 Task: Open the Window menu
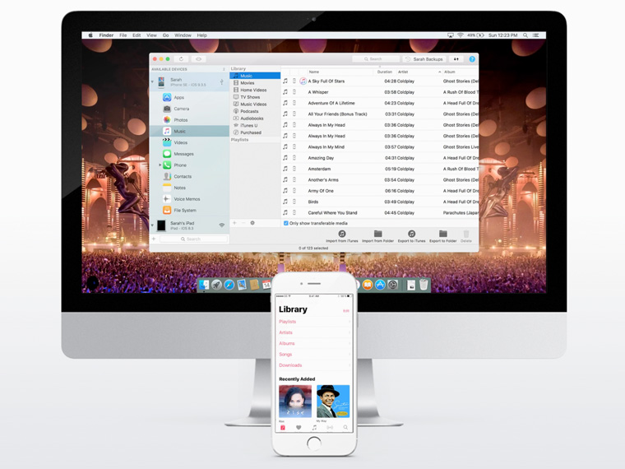pos(183,35)
